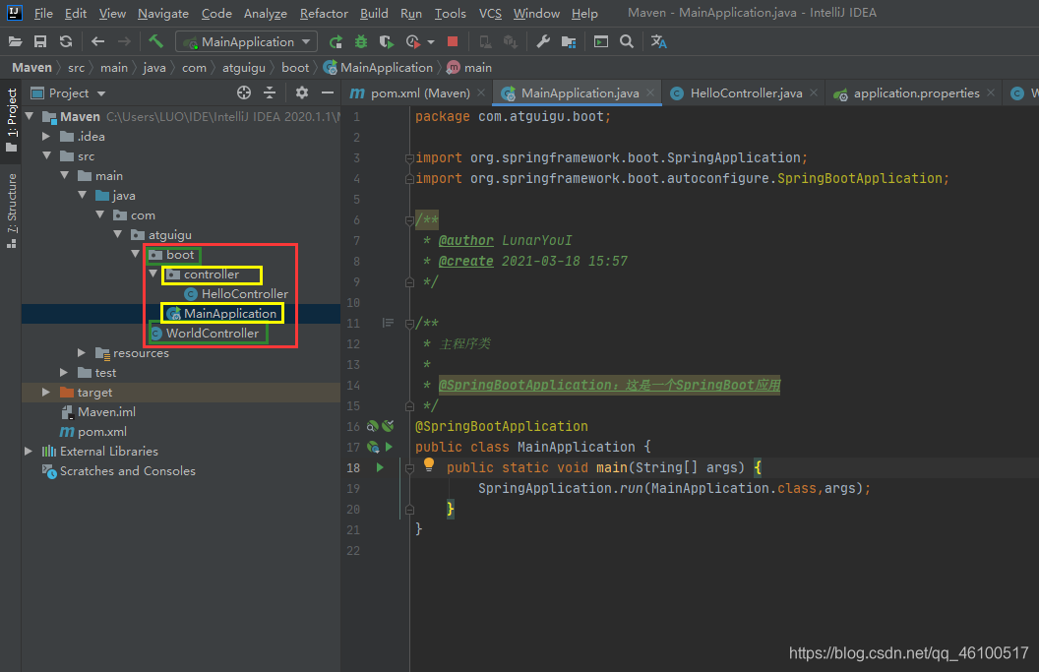
Task: Switch to pom.xml (Maven) tab
Action: pos(417,93)
